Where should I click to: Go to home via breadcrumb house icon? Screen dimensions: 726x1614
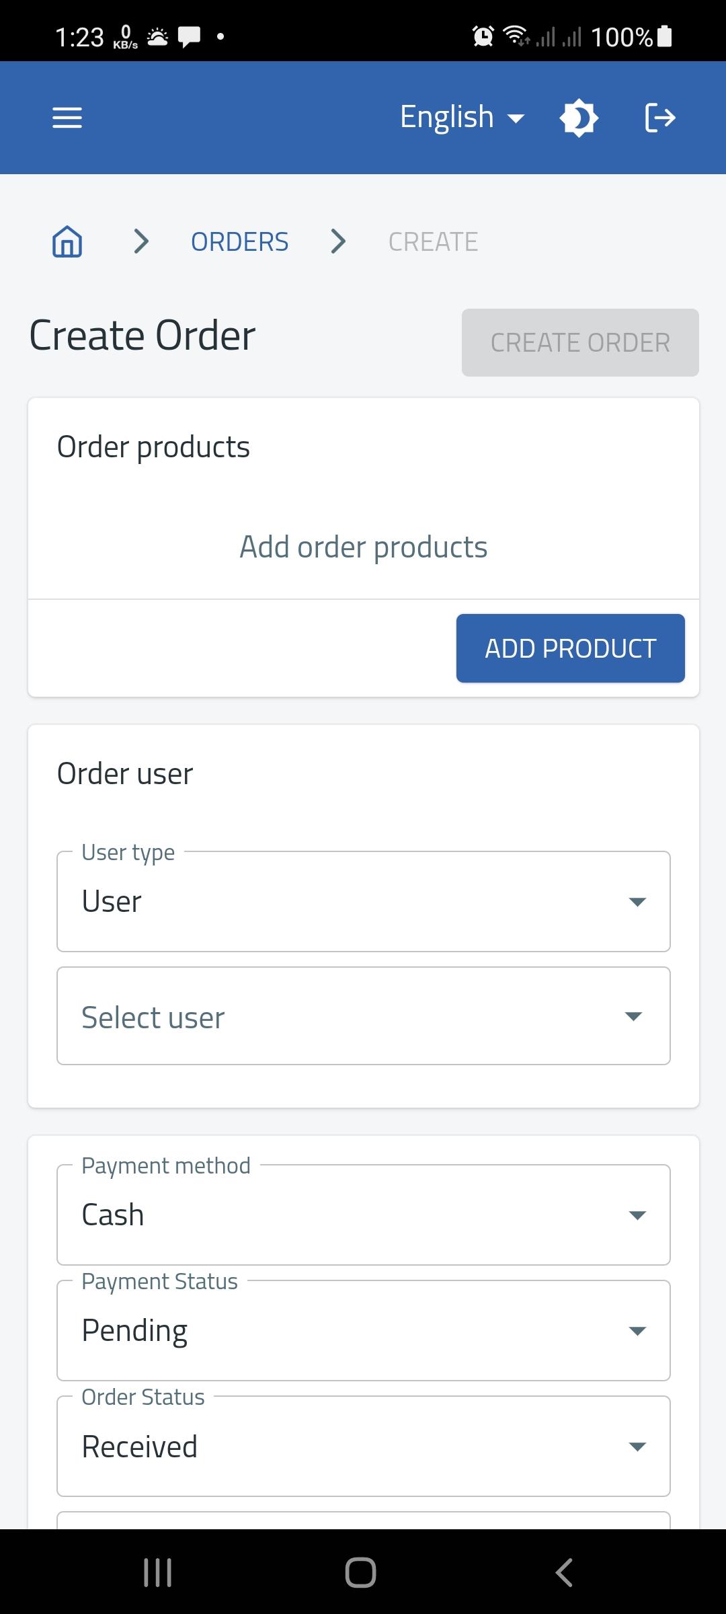(x=67, y=241)
